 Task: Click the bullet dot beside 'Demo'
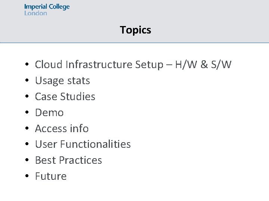click(24, 113)
